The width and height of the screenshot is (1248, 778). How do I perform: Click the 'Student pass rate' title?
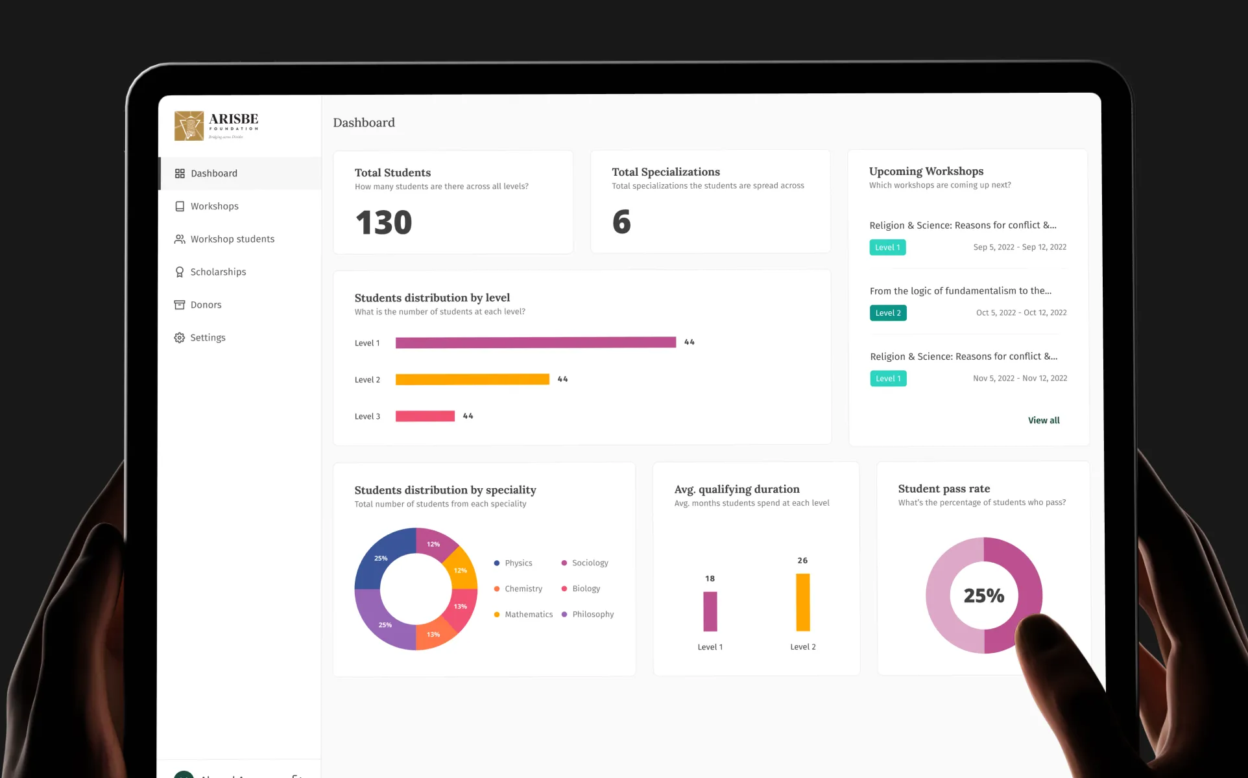click(944, 489)
